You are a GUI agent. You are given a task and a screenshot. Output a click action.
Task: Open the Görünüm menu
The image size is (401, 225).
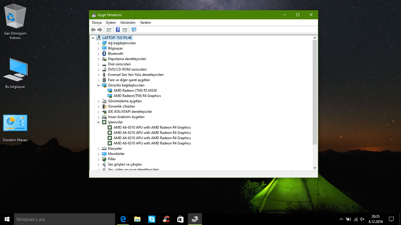[x=128, y=23]
